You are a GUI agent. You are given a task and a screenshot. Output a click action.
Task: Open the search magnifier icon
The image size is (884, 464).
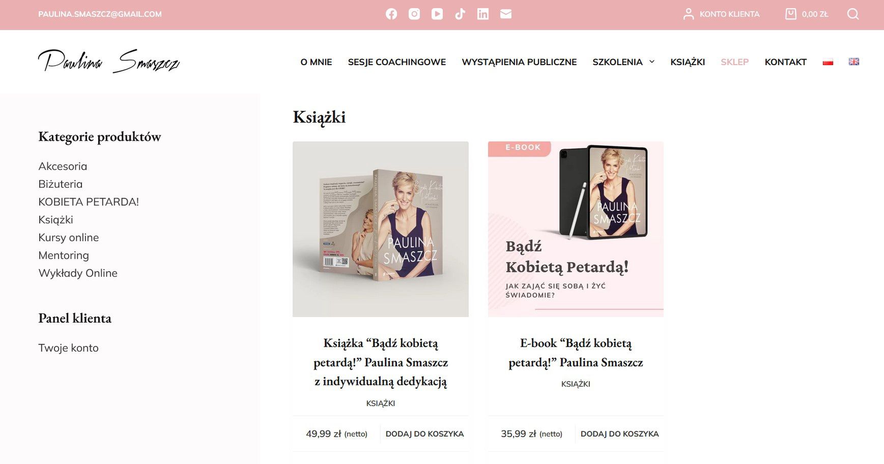pyautogui.click(x=853, y=14)
